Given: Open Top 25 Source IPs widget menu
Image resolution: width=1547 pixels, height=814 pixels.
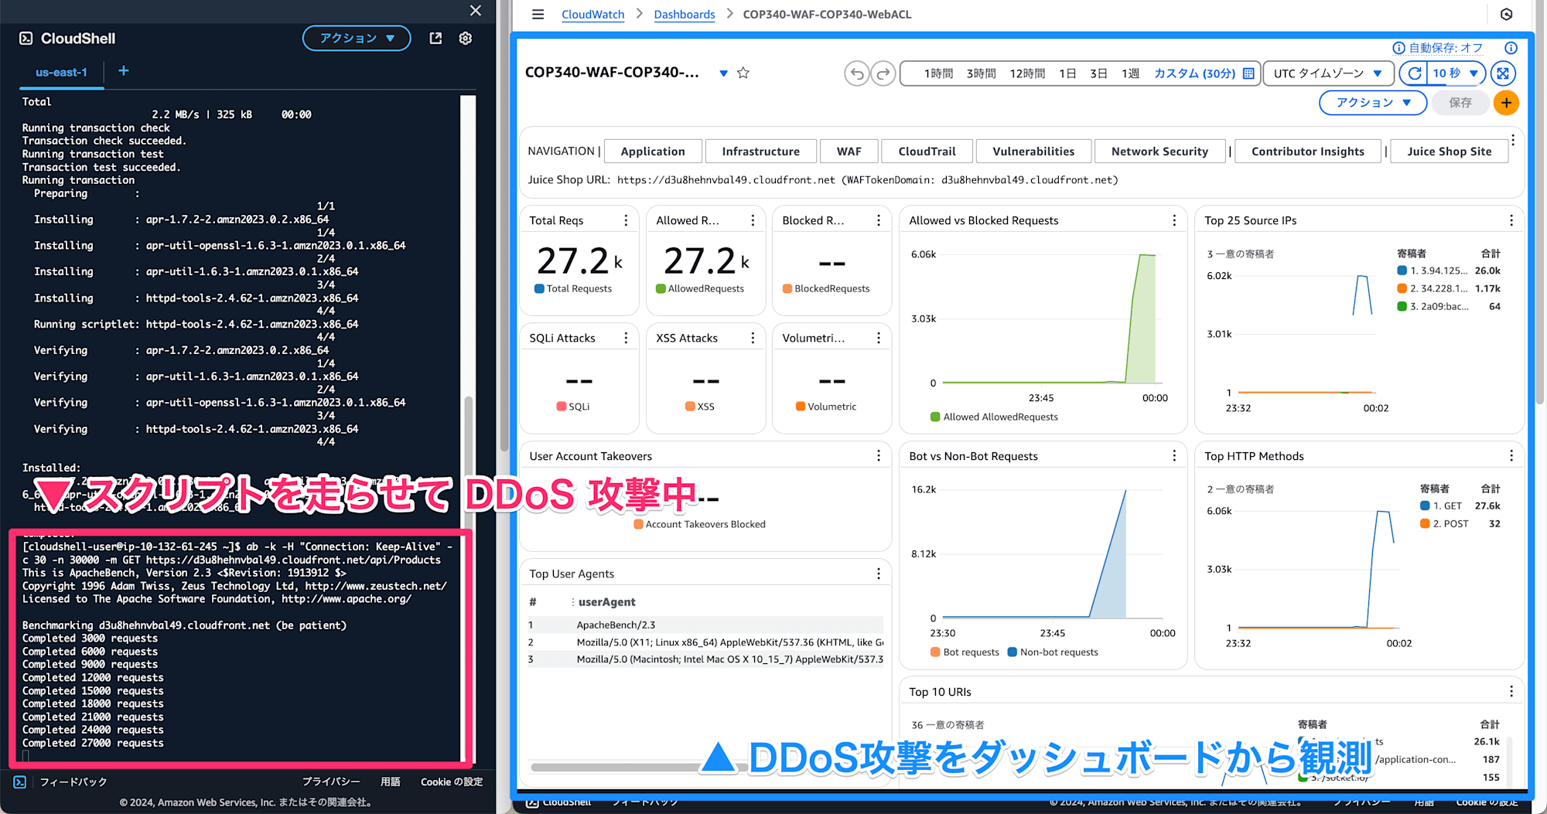Looking at the screenshot, I should coord(1511,220).
